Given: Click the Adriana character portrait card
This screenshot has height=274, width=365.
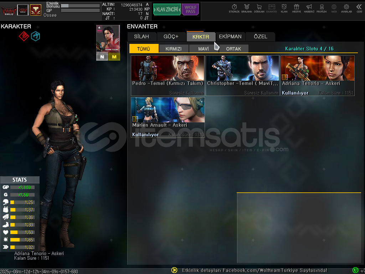Looking at the screenshot, I should point(108,39).
